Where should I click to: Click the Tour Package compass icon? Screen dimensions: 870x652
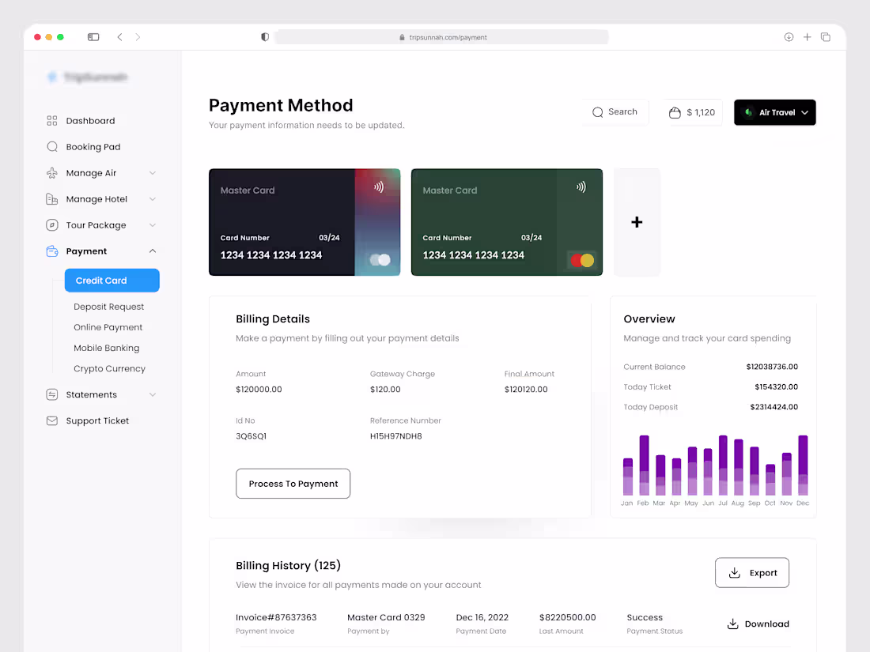click(51, 225)
